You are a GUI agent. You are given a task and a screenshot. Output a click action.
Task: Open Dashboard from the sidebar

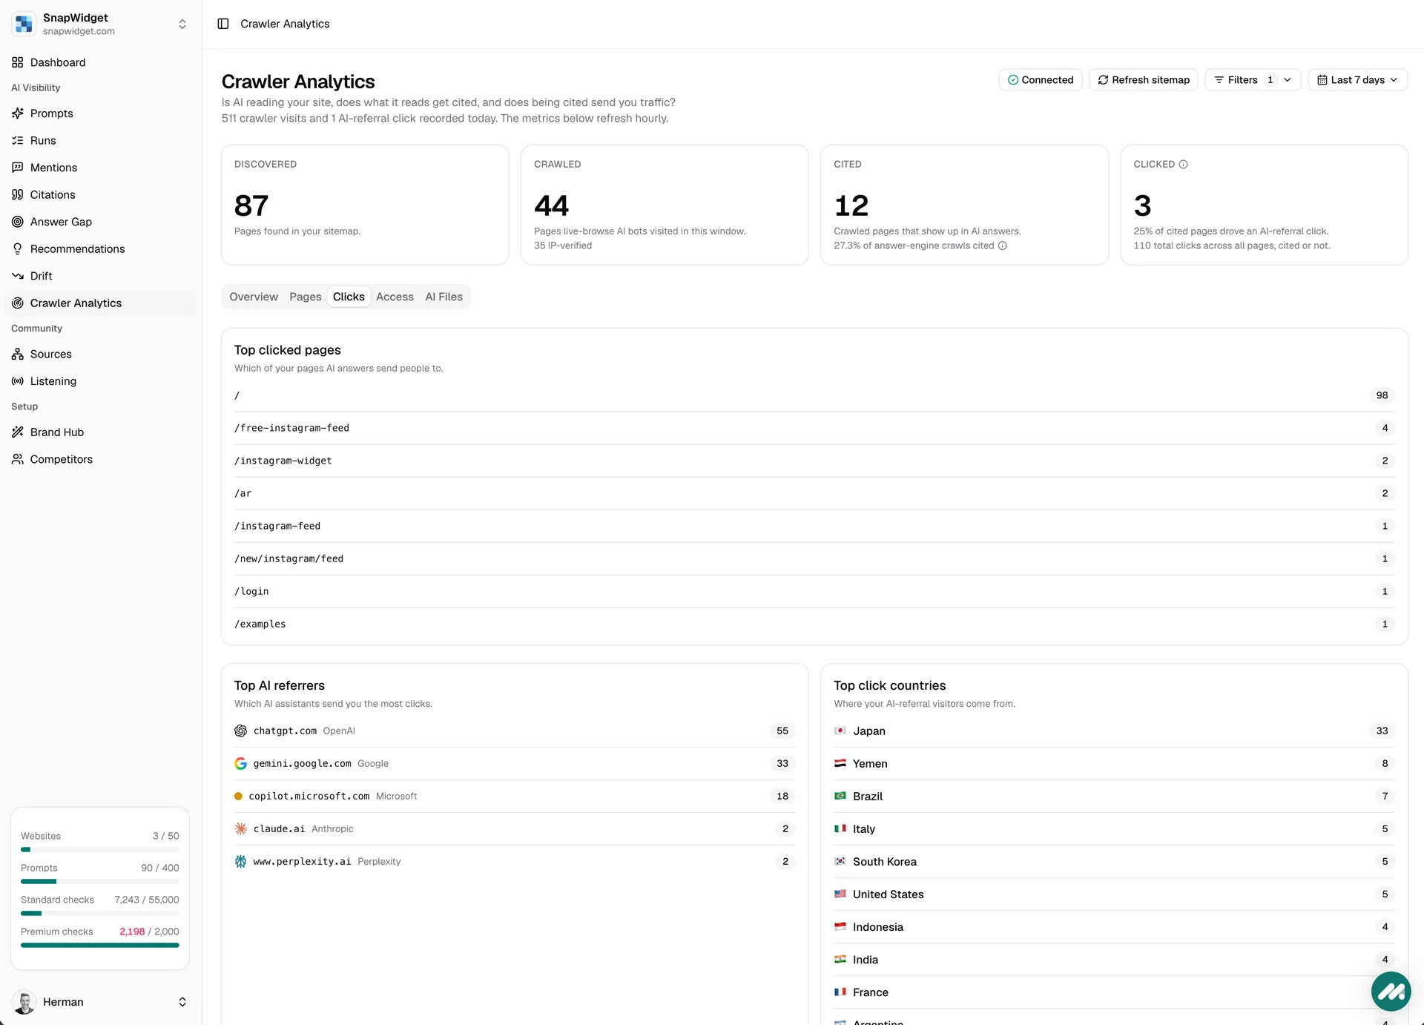100,62
